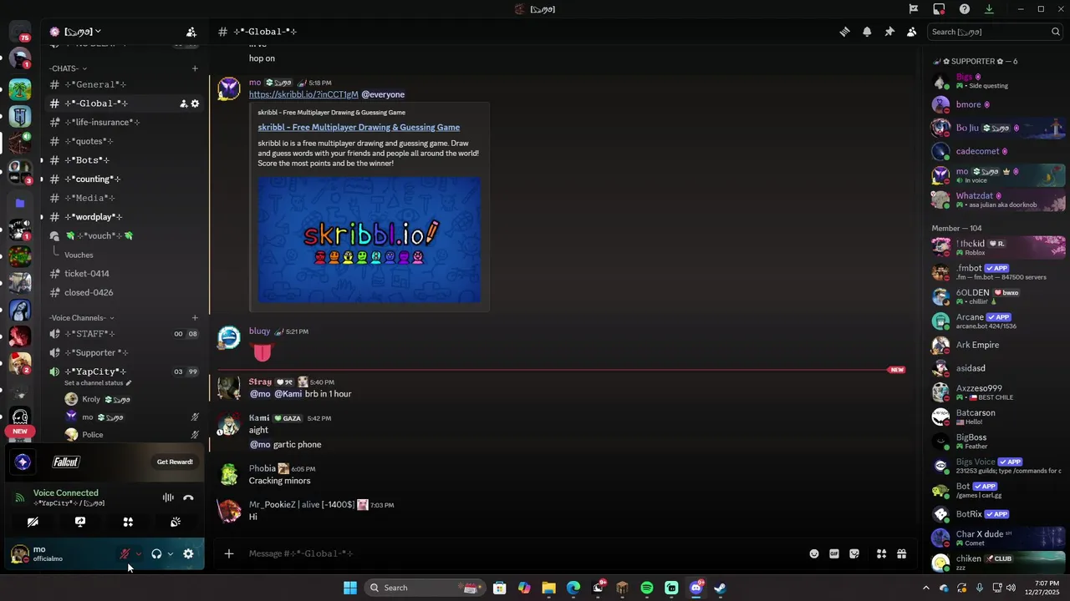The image size is (1070, 601).
Task: Click the search field for the server
Action: tap(995, 32)
